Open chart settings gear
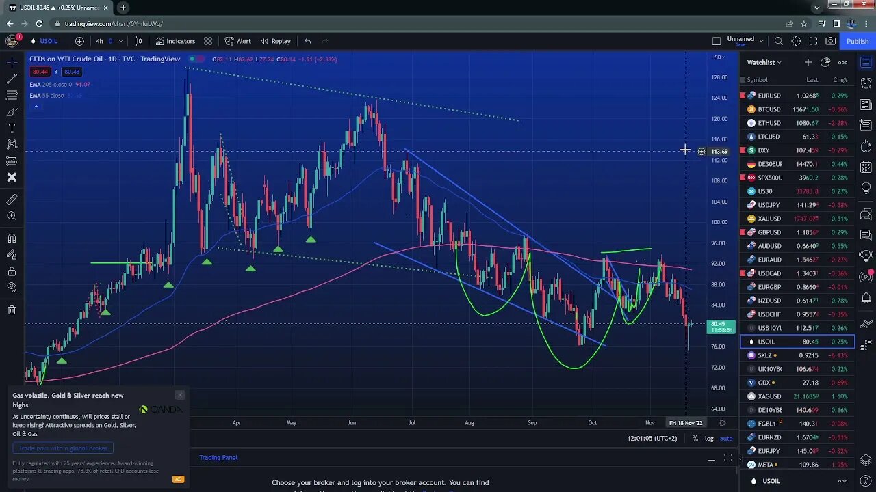The width and height of the screenshot is (876, 492). [x=796, y=41]
